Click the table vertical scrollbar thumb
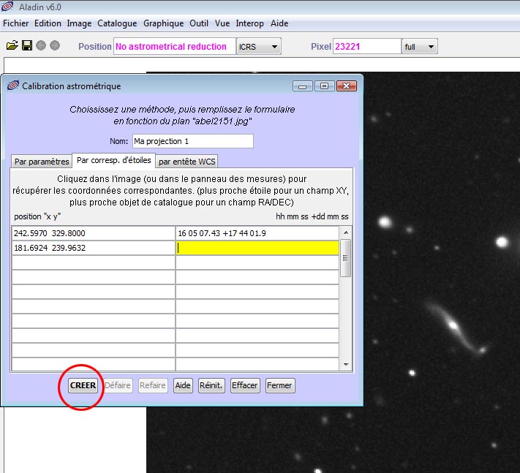 [346, 258]
